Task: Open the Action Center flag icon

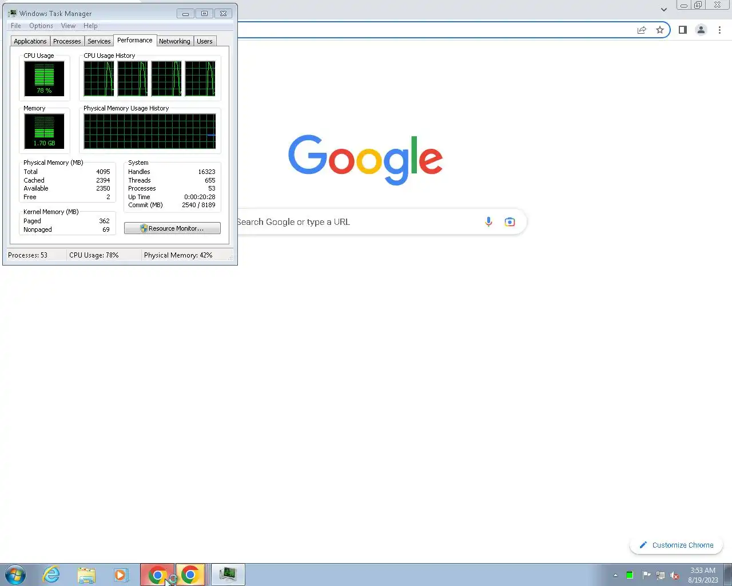Action: (646, 575)
